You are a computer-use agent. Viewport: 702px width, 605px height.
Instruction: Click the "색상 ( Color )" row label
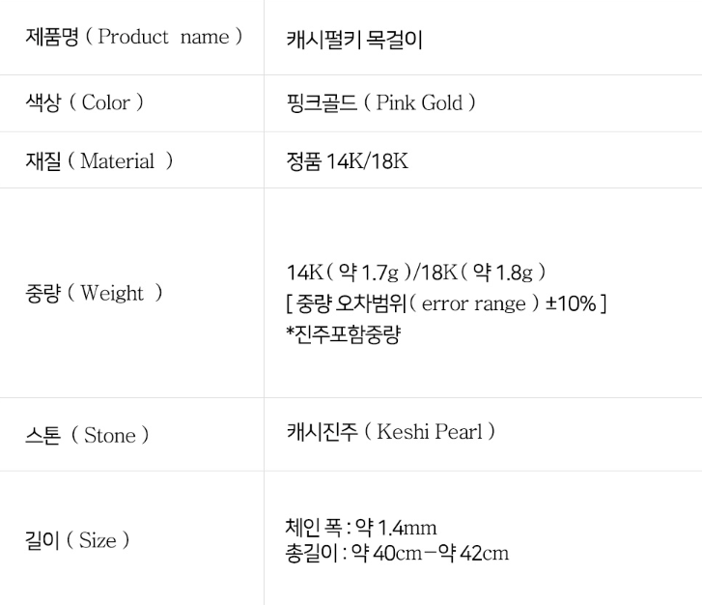[84, 102]
